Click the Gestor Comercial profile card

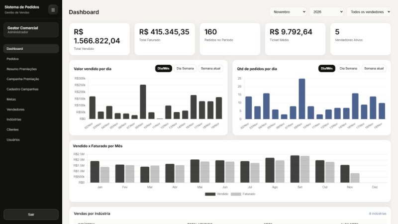pos(31,30)
